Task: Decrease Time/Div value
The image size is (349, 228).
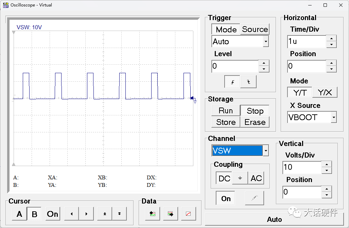Action: pos(331,44)
